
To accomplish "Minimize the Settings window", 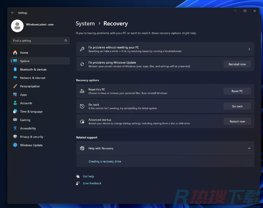I will pyautogui.click(x=235, y=11).
